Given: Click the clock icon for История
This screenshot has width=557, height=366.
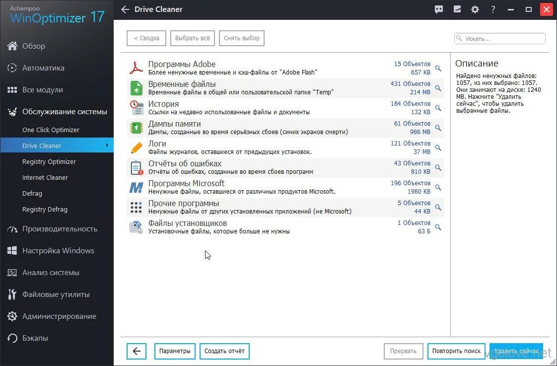Looking at the screenshot, I should [137, 108].
